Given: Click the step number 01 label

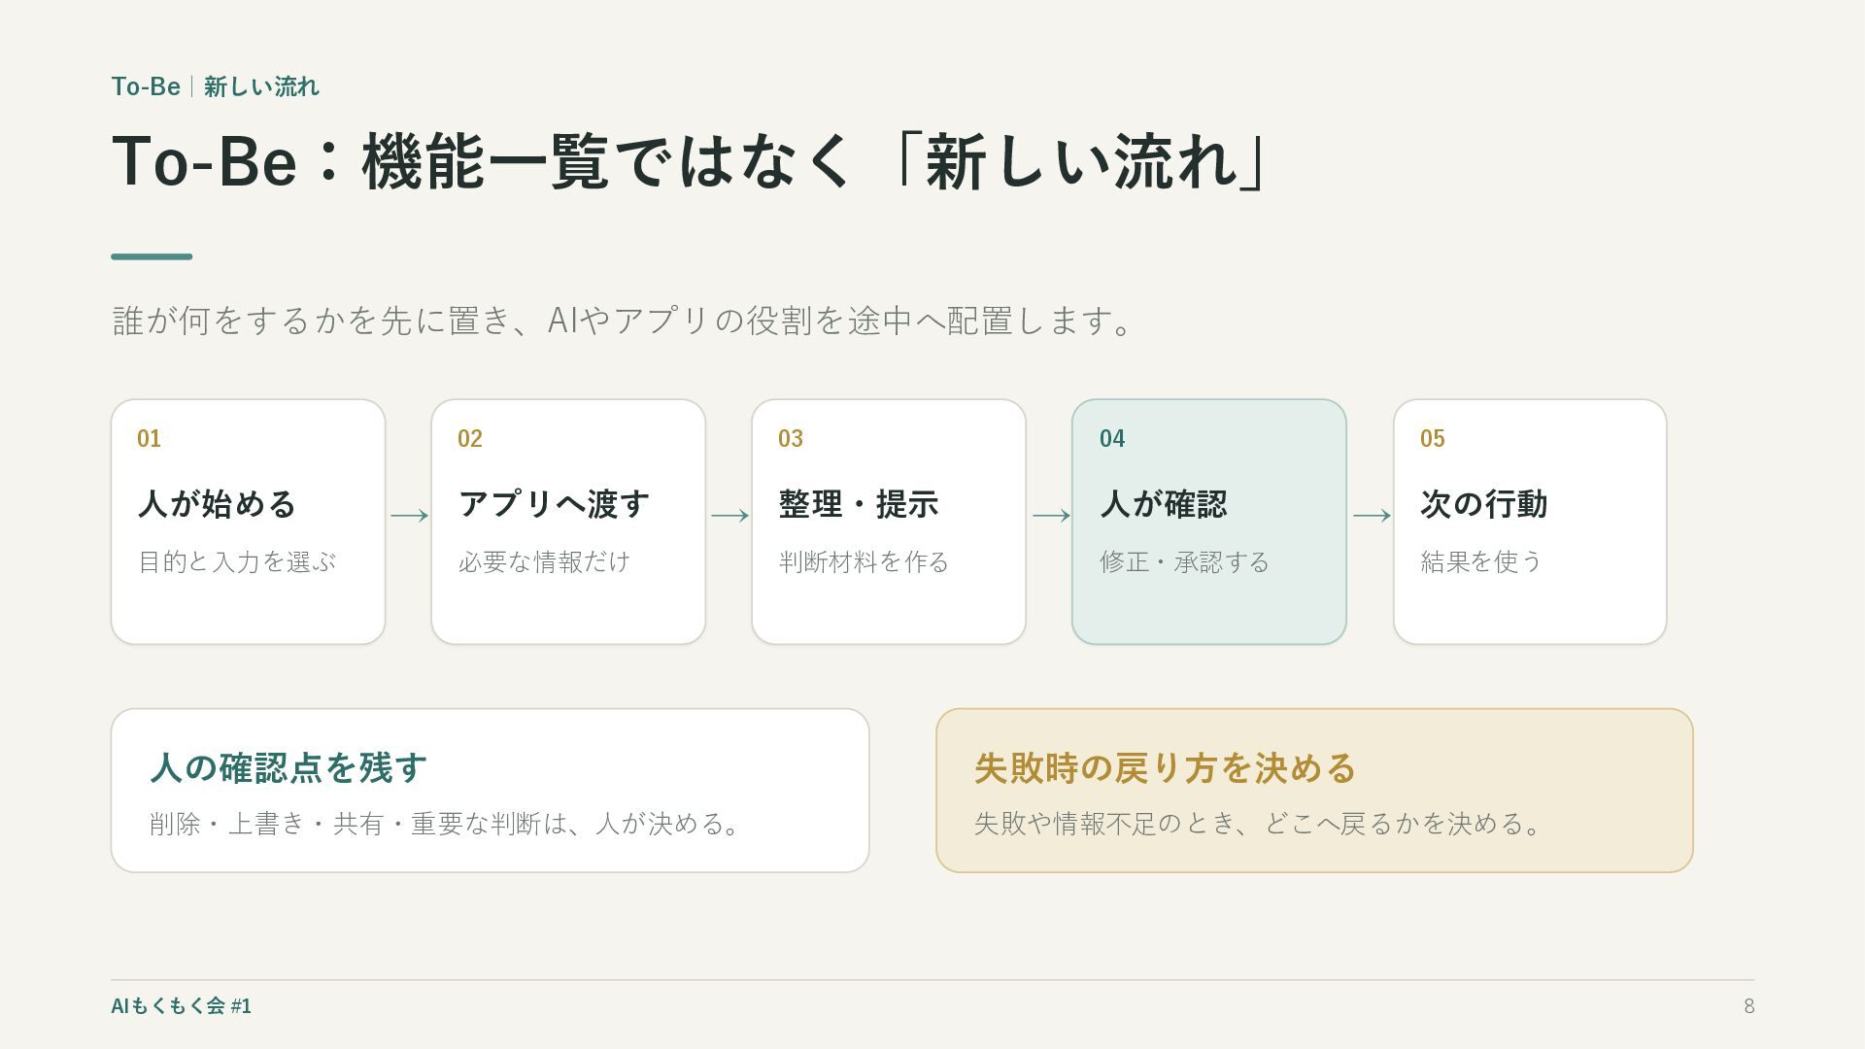Looking at the screenshot, I should click(149, 439).
